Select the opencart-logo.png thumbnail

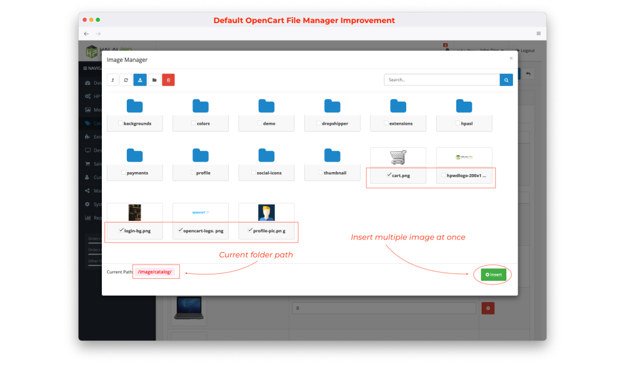[201, 213]
